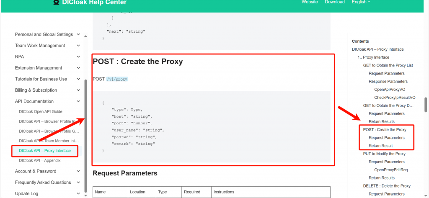Select RPA menu item
Image resolution: width=429 pixels, height=198 pixels.
pyautogui.click(x=19, y=57)
